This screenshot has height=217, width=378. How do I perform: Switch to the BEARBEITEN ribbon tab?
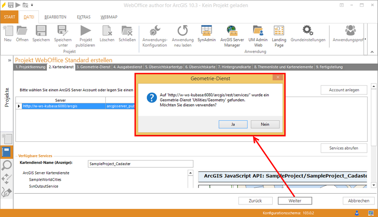(x=55, y=17)
